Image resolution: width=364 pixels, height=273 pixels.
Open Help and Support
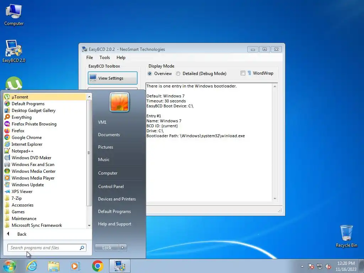(x=114, y=224)
